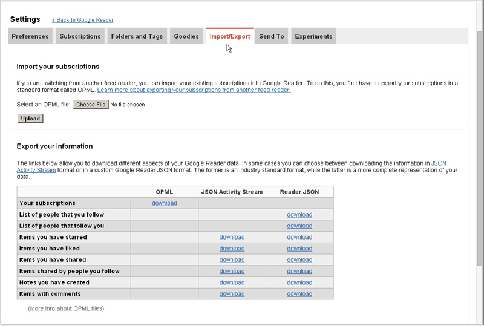Download shared items as JSON Activity Stream
Viewport: 484px width, 326px height.
(232, 260)
